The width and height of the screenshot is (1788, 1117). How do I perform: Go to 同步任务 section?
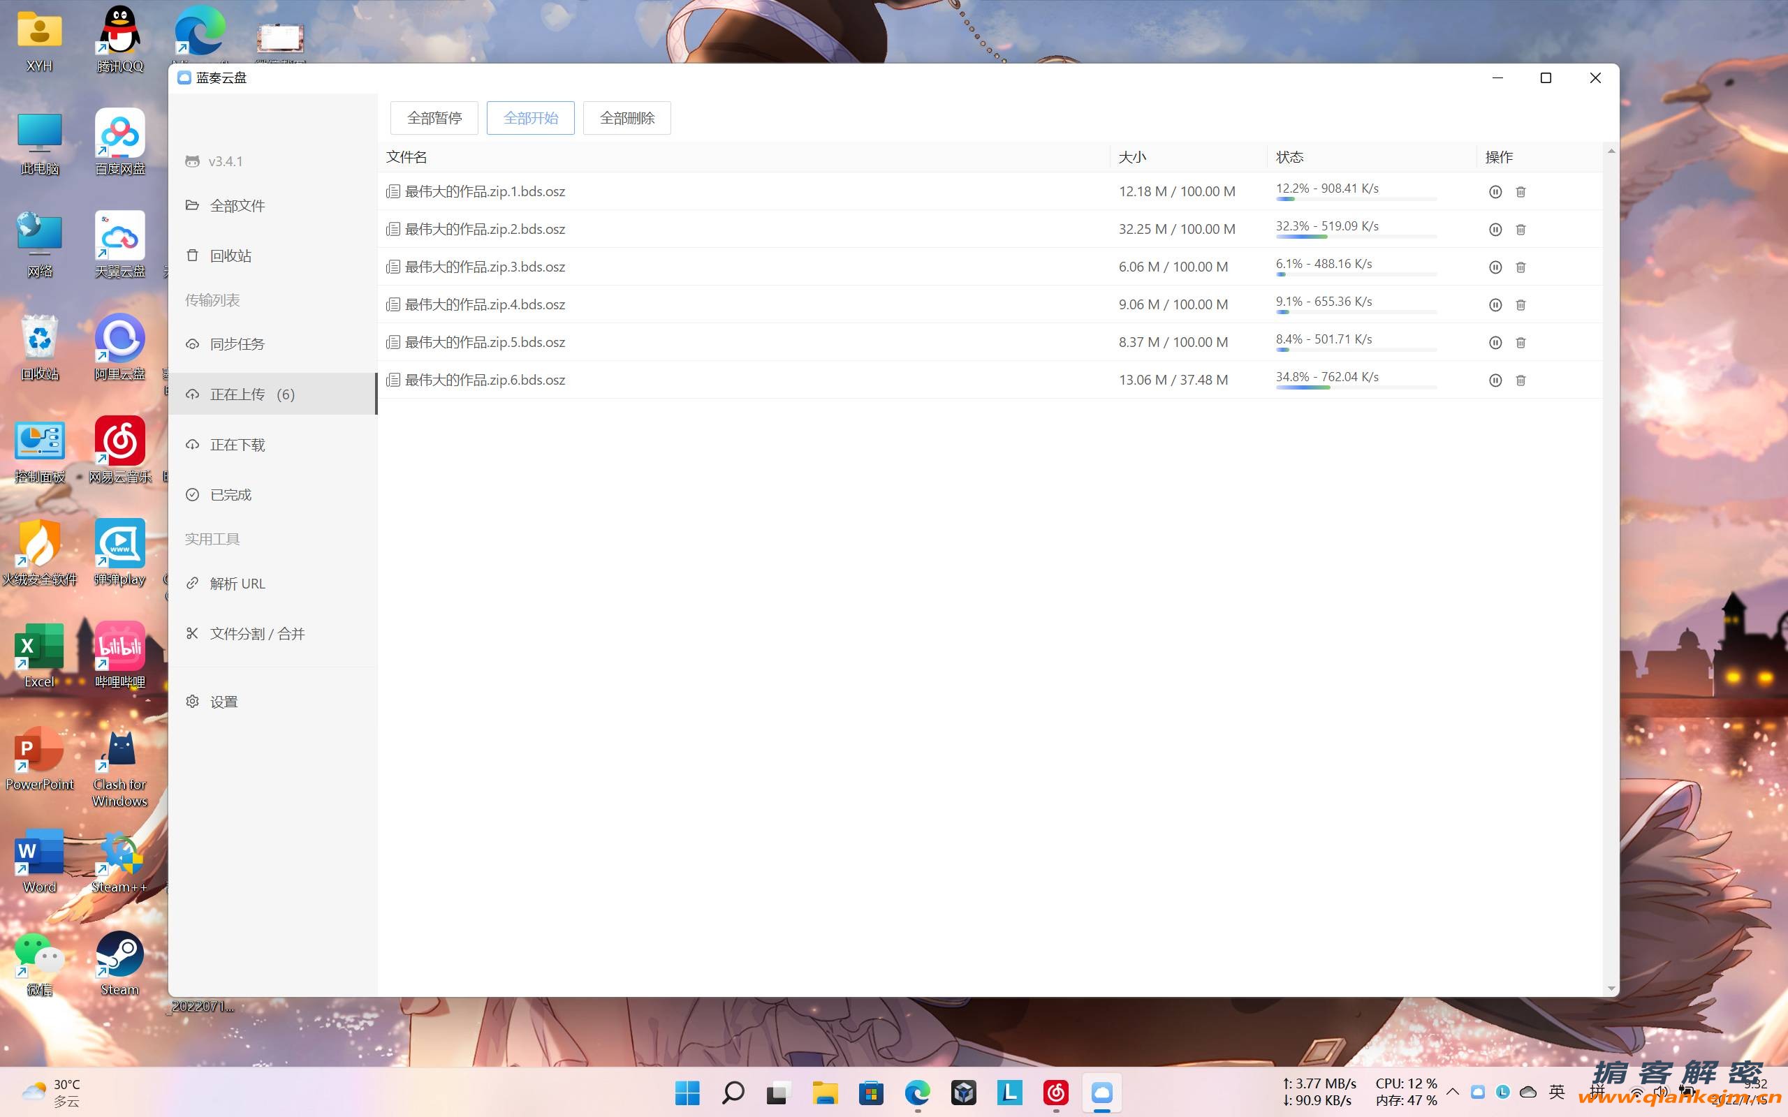coord(272,343)
